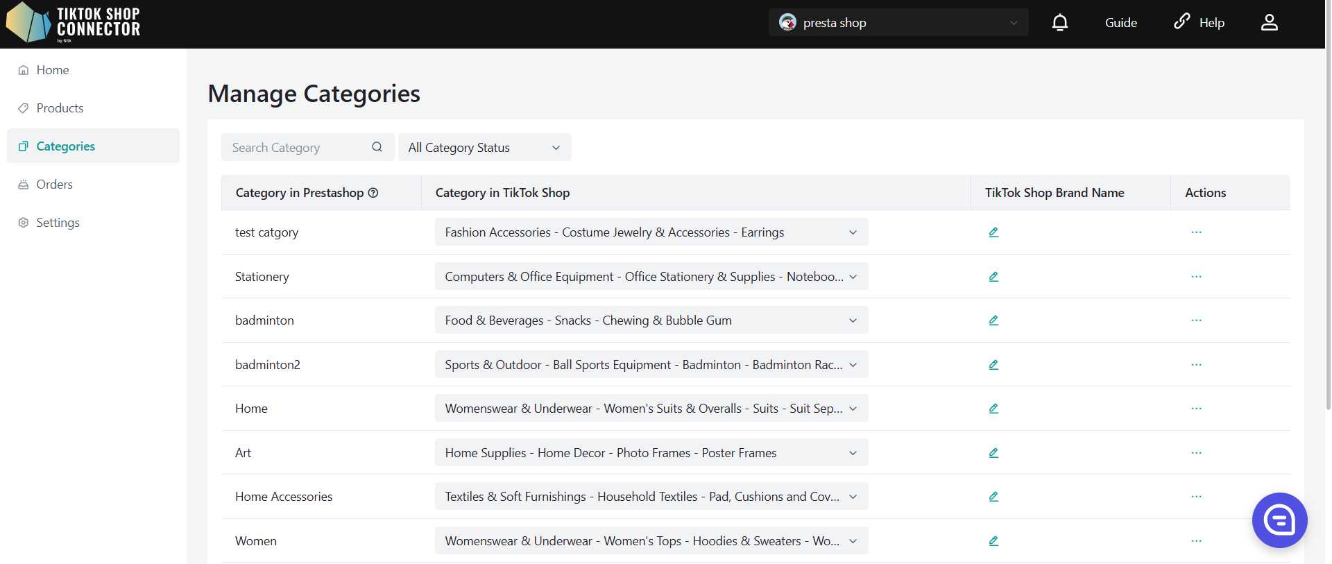Image resolution: width=1332 pixels, height=564 pixels.
Task: Edit brand name for badminton row
Action: point(993,321)
